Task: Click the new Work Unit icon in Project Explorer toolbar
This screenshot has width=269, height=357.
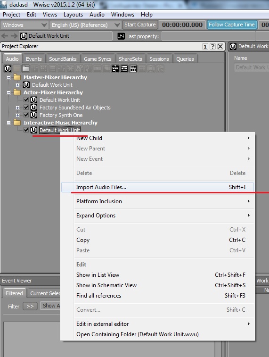Action: pyautogui.click(x=8, y=68)
